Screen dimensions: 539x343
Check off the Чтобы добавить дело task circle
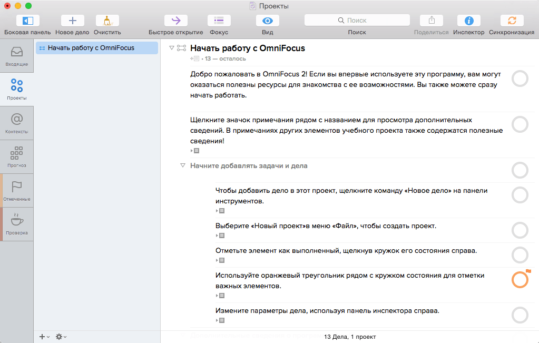[520, 195]
